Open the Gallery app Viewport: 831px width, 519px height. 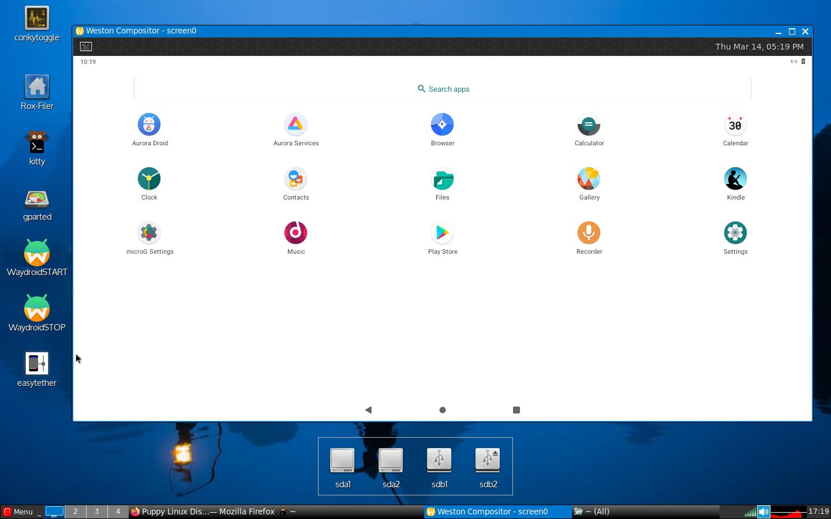click(x=589, y=179)
